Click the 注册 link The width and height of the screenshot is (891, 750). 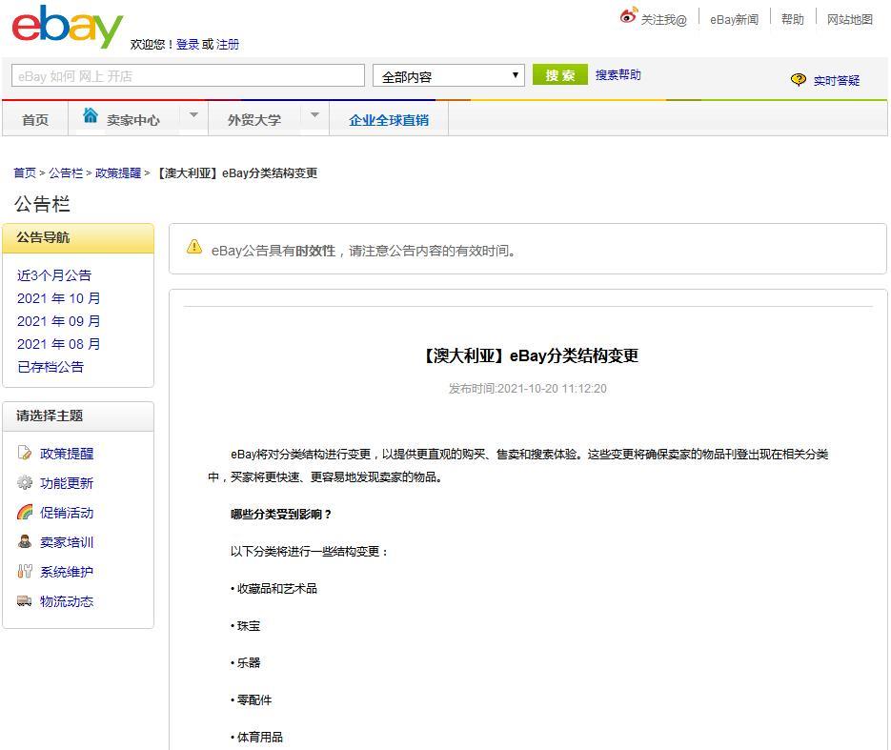pyautogui.click(x=228, y=45)
